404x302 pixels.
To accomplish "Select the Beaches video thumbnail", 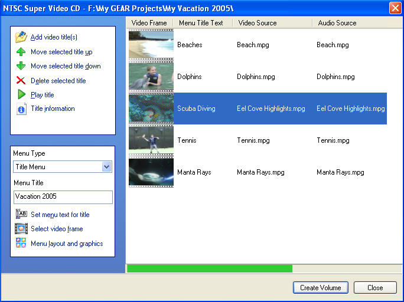I will point(151,45).
